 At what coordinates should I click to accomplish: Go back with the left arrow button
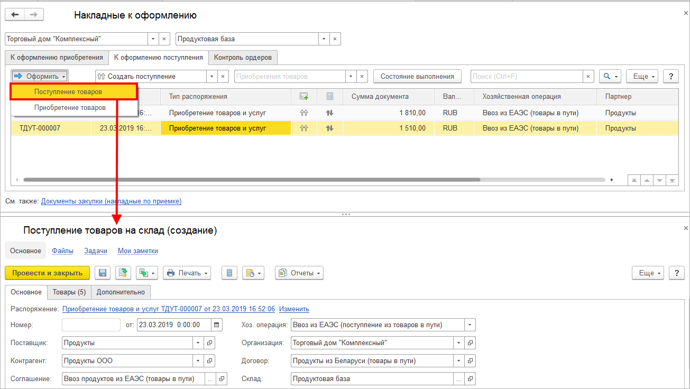click(15, 15)
